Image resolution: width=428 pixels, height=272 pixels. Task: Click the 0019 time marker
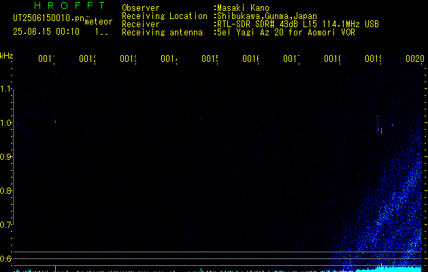[373, 58]
